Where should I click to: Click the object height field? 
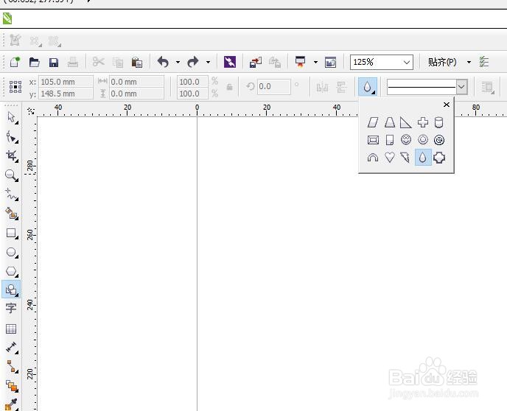tap(136, 94)
